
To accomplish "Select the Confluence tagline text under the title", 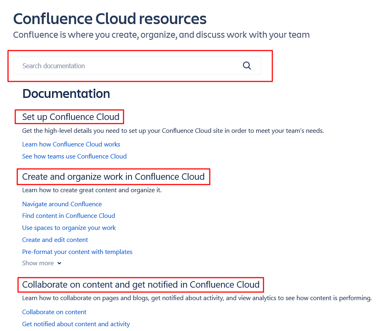I will (x=161, y=35).
